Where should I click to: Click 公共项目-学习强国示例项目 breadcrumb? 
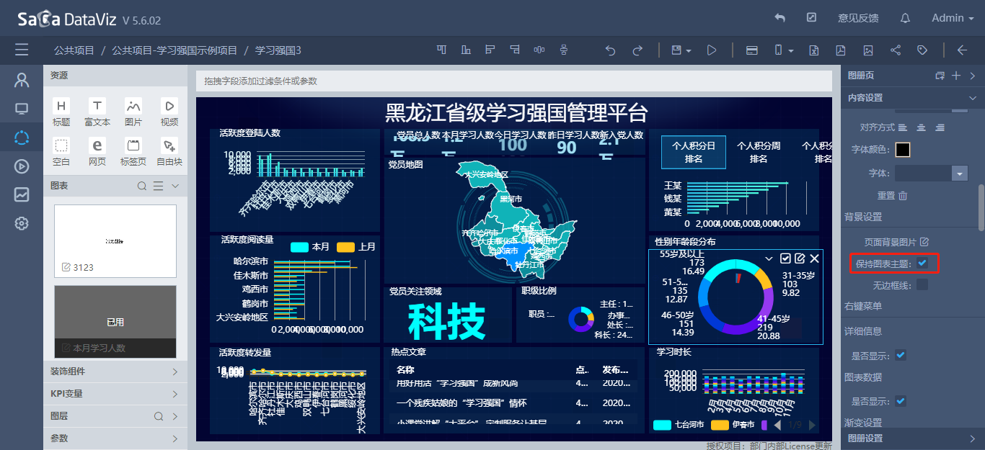[x=175, y=50]
